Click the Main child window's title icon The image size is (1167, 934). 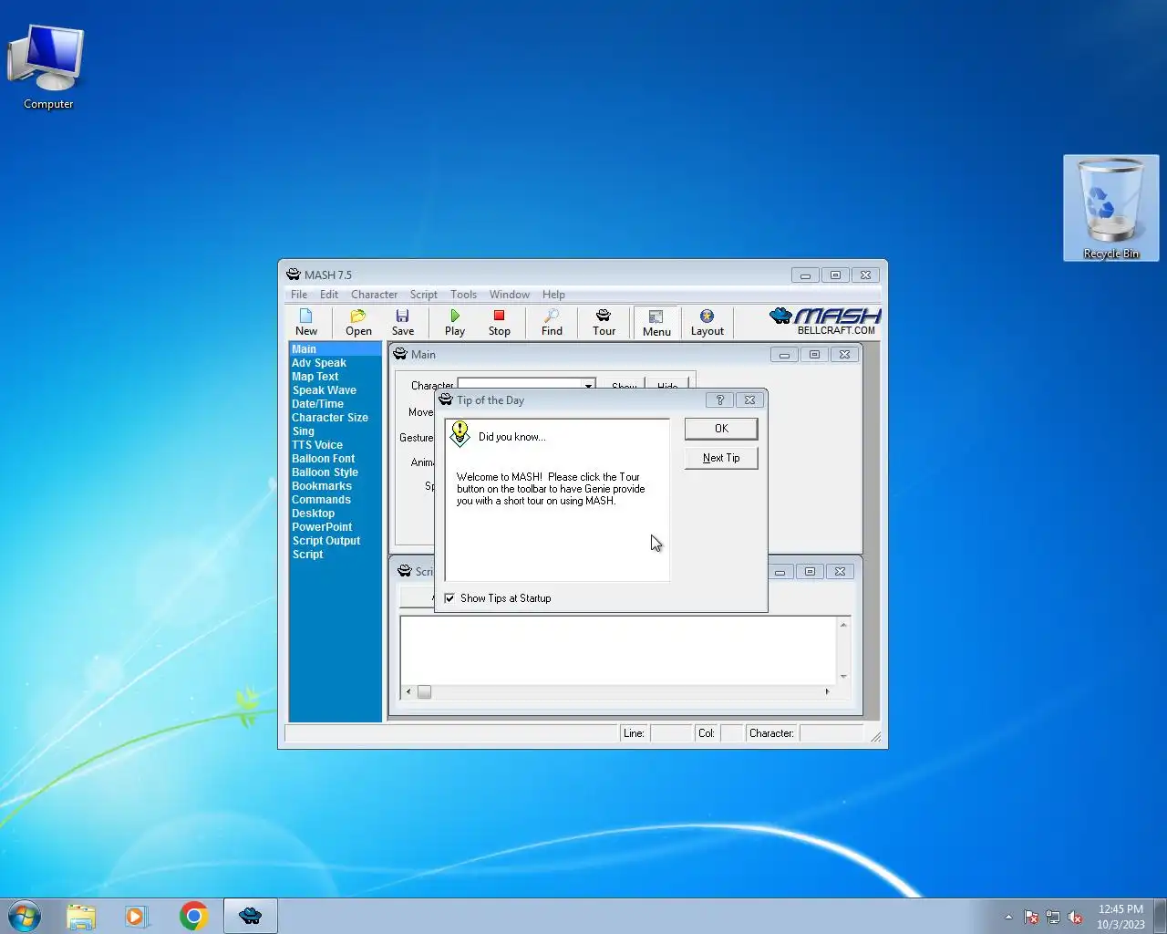[x=400, y=354]
